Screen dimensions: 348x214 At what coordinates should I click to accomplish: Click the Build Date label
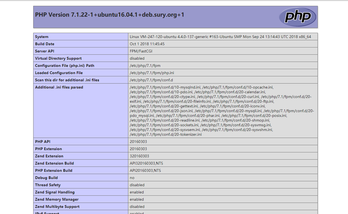45,44
